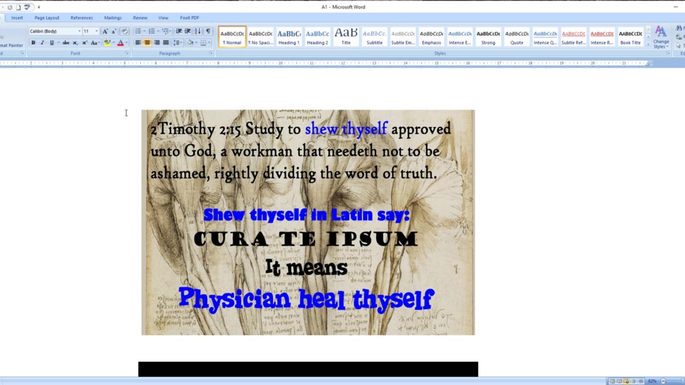Apply the Strong style
Screen dimensions: 685x385
point(488,37)
